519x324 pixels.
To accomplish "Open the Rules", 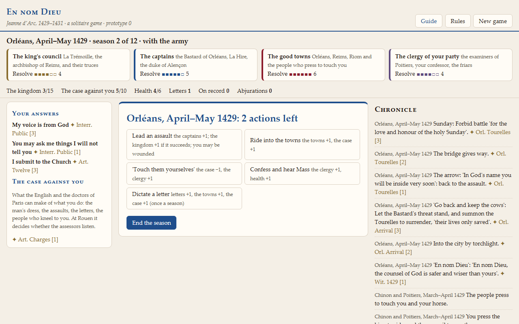I will pyautogui.click(x=458, y=21).
